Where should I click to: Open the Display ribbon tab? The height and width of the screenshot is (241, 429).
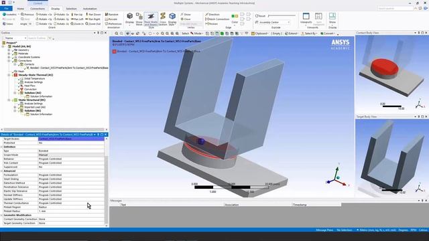(56, 9)
